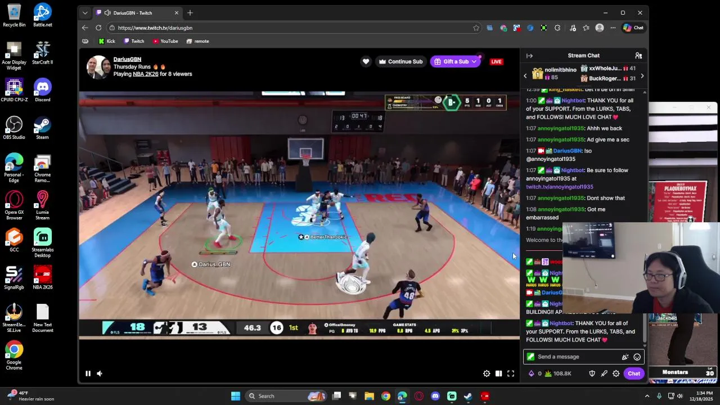Click the heart follow icon
The image size is (720, 405).
tap(366, 62)
